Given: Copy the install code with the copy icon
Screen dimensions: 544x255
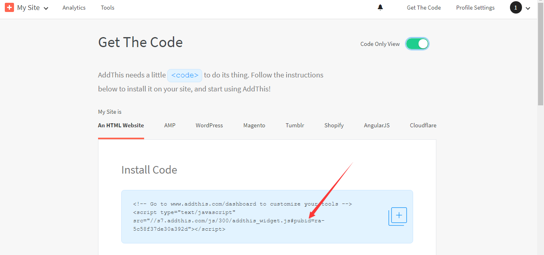Looking at the screenshot, I should (x=397, y=216).
